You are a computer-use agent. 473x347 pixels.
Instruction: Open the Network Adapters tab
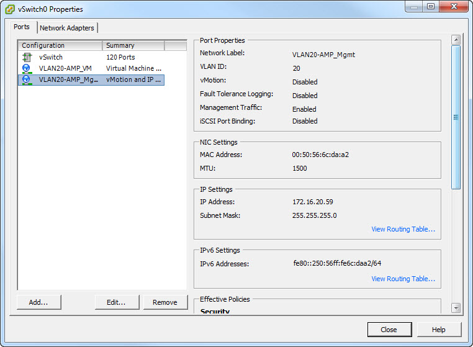[x=67, y=28]
